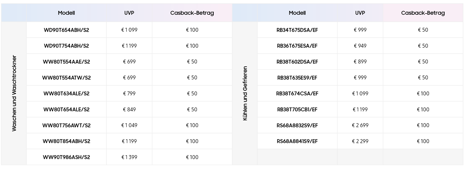
Task: Select the RB38T602DSA/EF model cell
Action: pyautogui.click(x=297, y=62)
